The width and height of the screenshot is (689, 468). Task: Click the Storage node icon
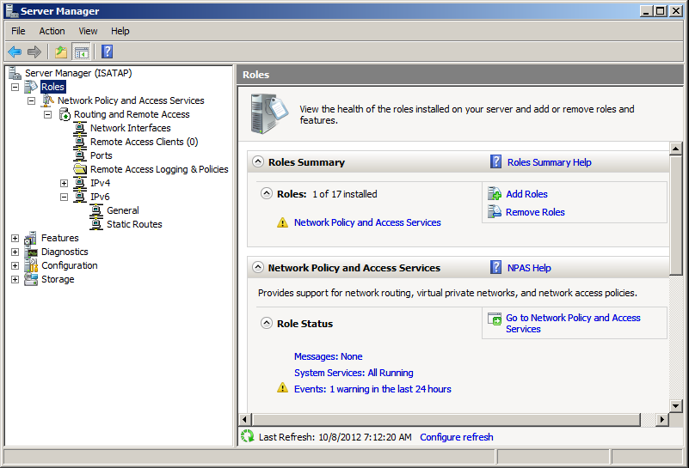(31, 279)
